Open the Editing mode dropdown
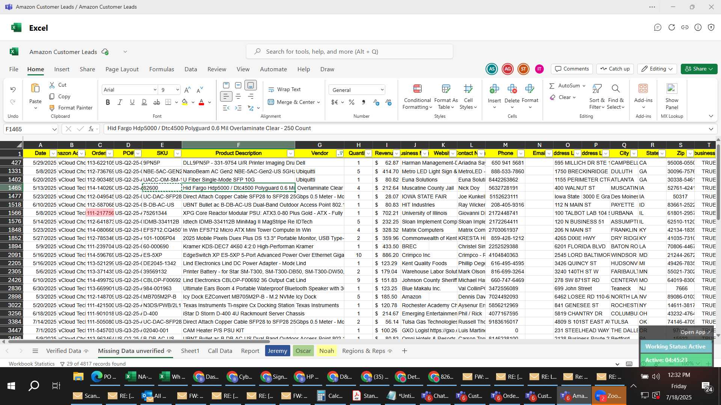 point(657,69)
